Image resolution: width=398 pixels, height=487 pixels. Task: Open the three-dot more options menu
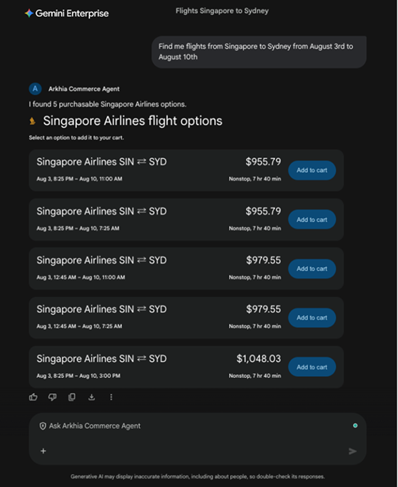tap(111, 397)
